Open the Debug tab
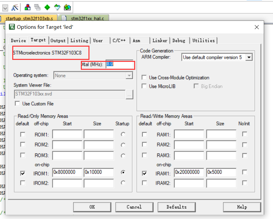 click(180, 40)
